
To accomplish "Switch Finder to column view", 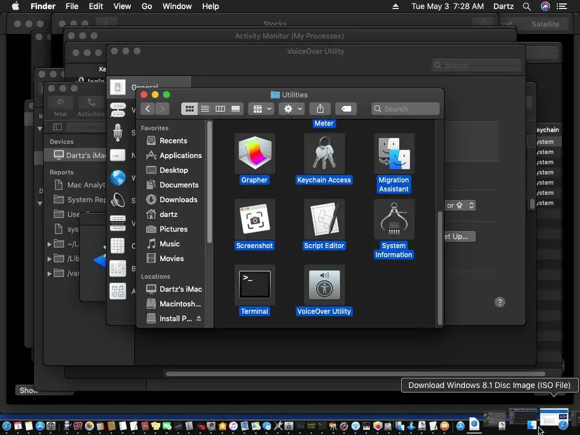I will 220,109.
